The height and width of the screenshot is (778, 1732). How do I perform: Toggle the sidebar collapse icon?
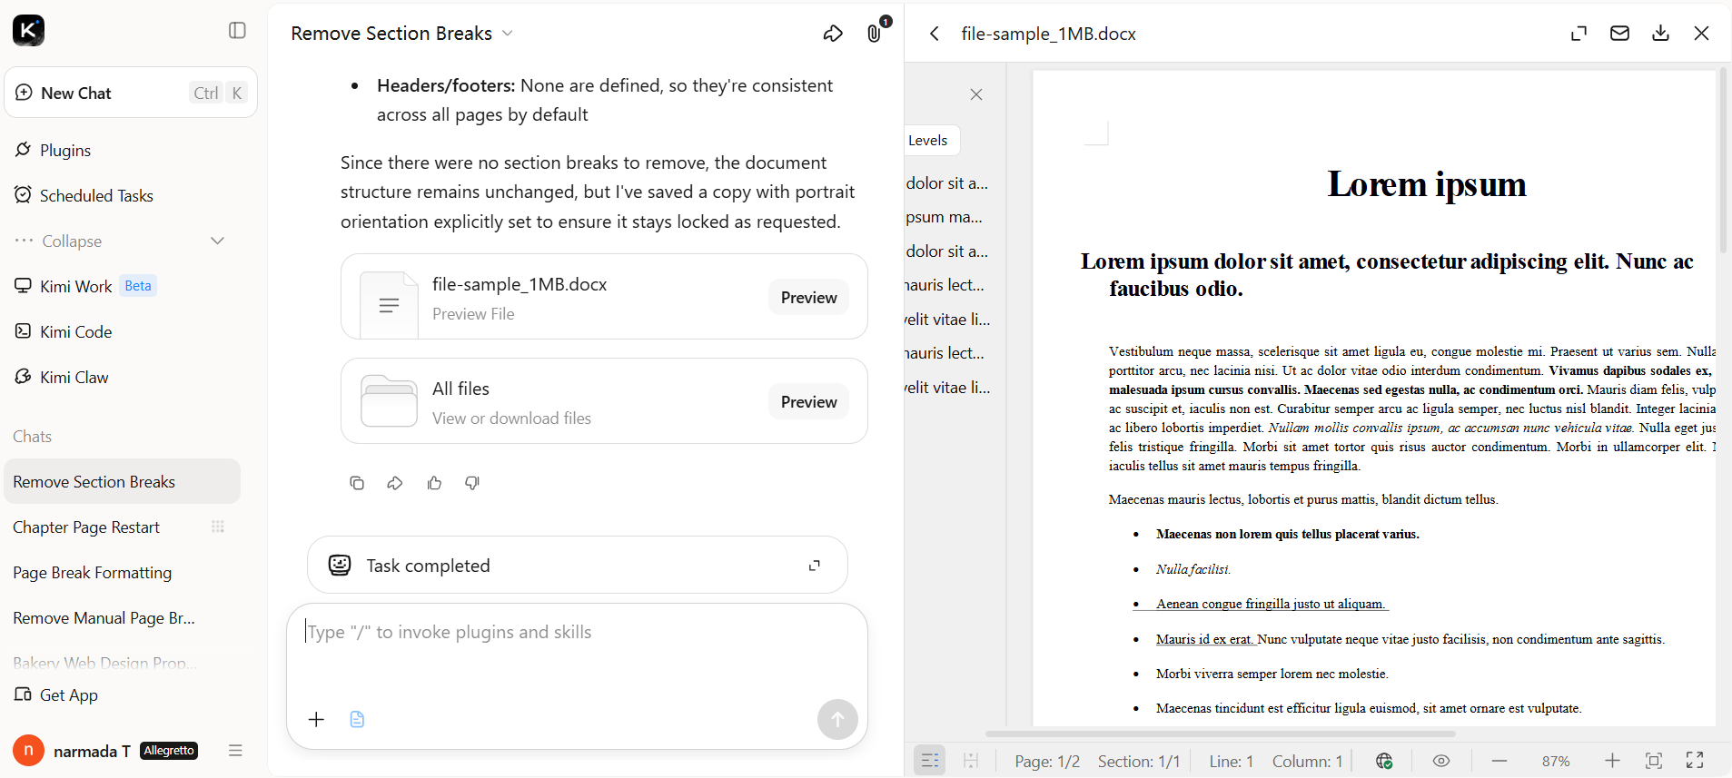(x=237, y=31)
